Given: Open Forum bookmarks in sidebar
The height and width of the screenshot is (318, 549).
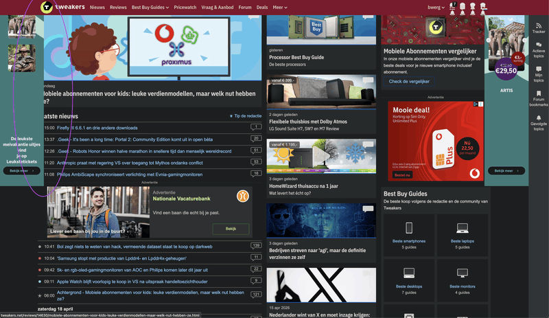Looking at the screenshot, I should 539,98.
